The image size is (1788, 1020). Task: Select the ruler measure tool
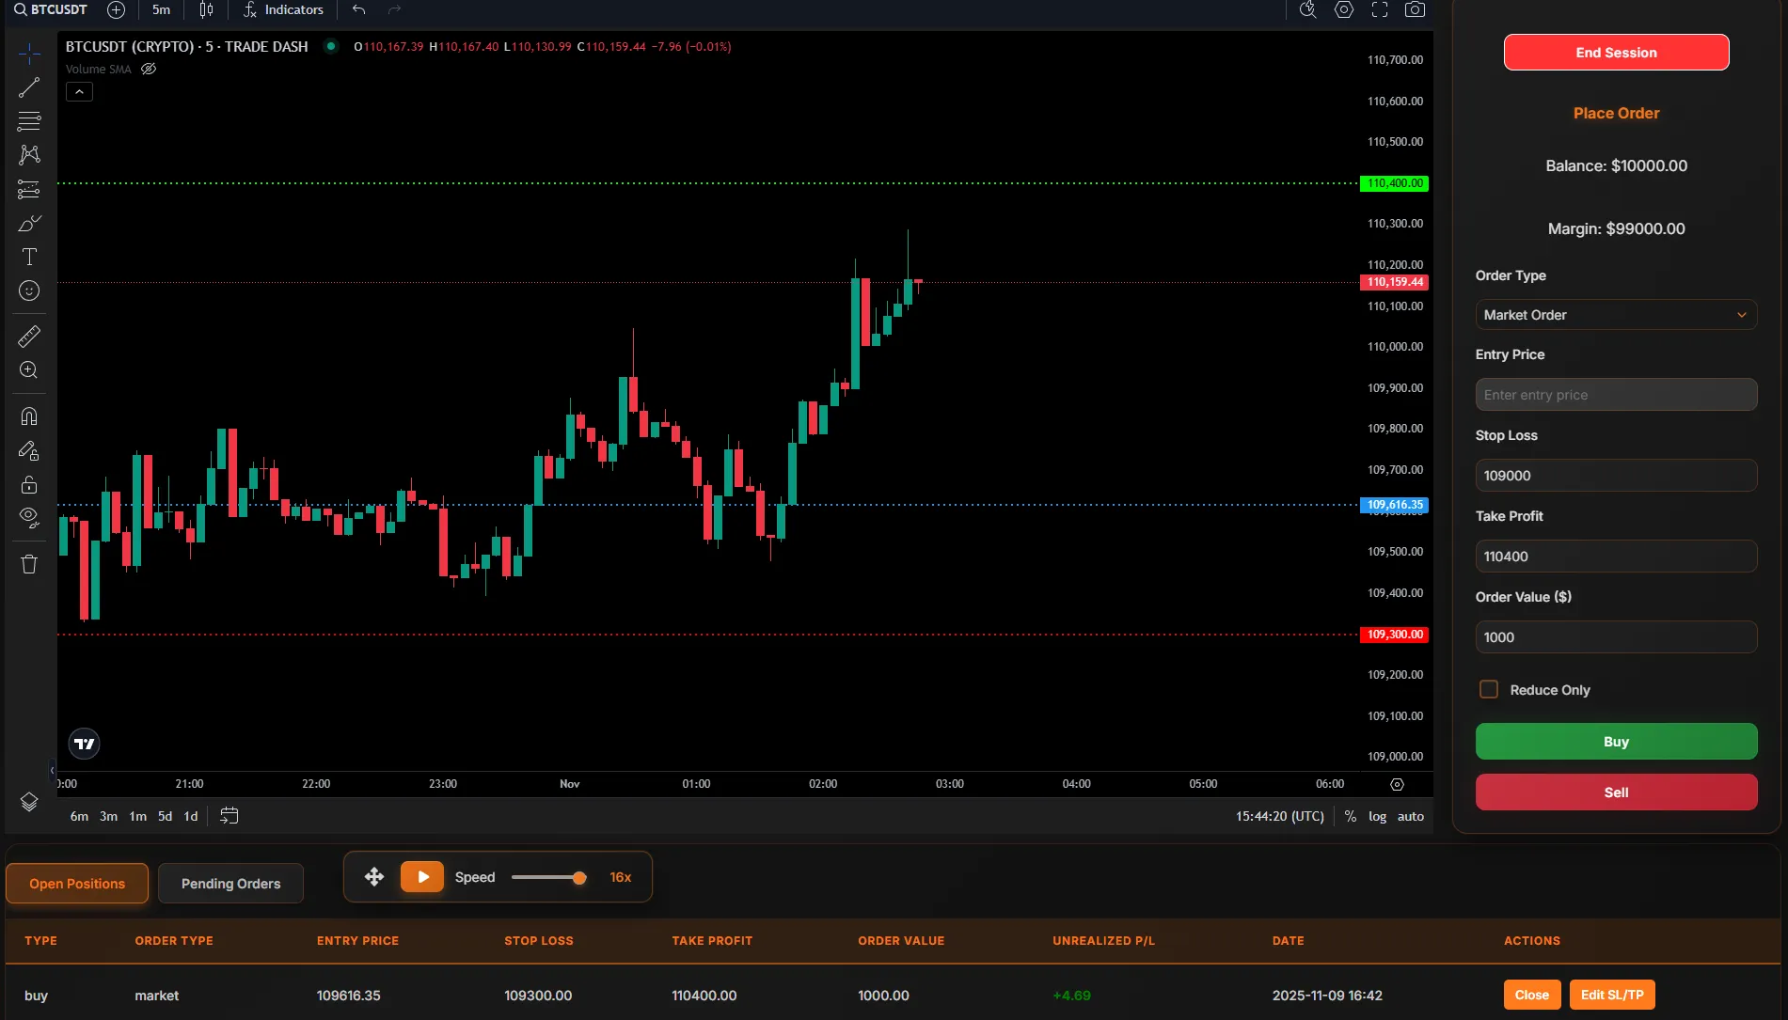tap(29, 336)
